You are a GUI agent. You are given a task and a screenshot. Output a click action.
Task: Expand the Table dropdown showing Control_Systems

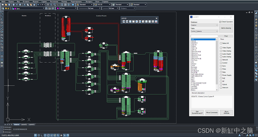click(204, 31)
